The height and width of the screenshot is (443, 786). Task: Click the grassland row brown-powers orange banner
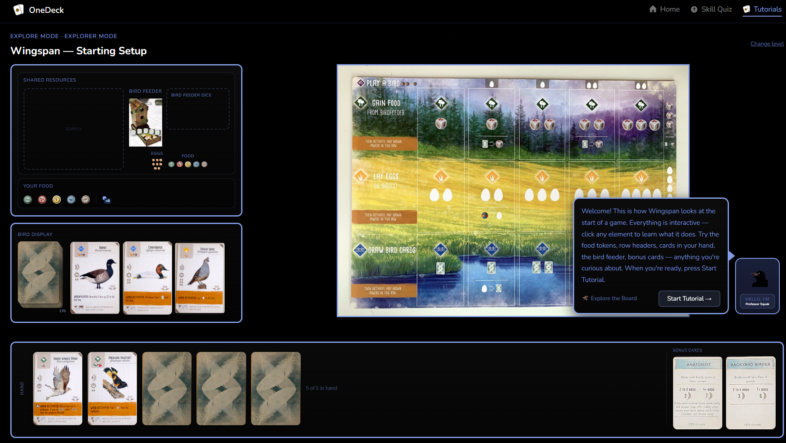click(x=384, y=217)
